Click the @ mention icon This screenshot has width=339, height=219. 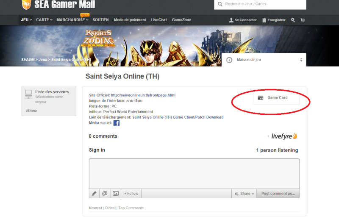pyautogui.click(x=105, y=194)
